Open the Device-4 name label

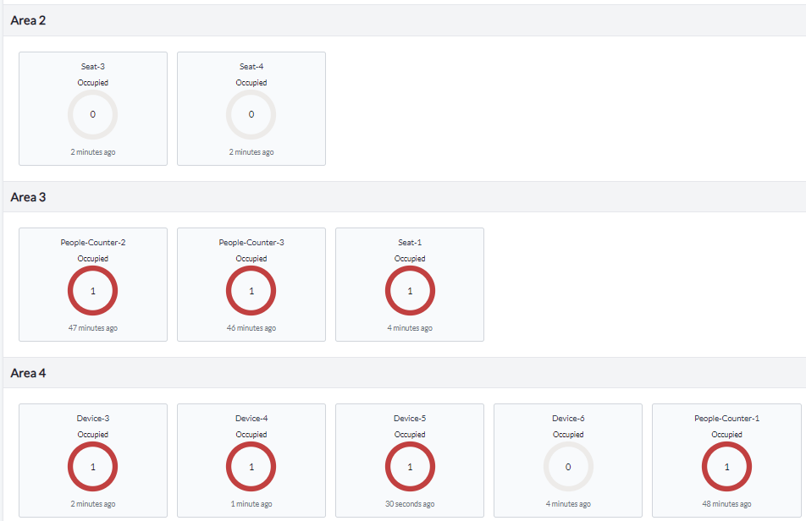click(x=251, y=419)
